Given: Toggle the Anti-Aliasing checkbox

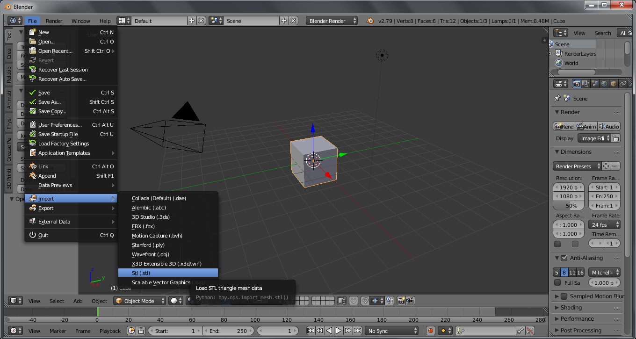Looking at the screenshot, I should coord(564,258).
